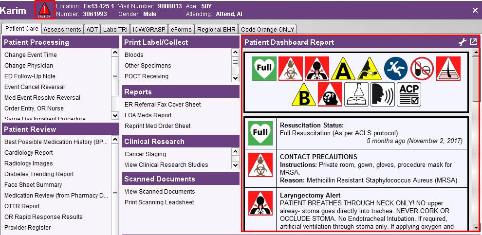The image size is (482, 235).
Task: Click Patient Dashboard Report scroll-up arrow
Action: [476, 52]
